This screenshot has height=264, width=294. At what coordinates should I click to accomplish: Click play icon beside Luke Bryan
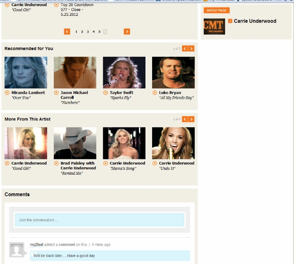(x=155, y=93)
